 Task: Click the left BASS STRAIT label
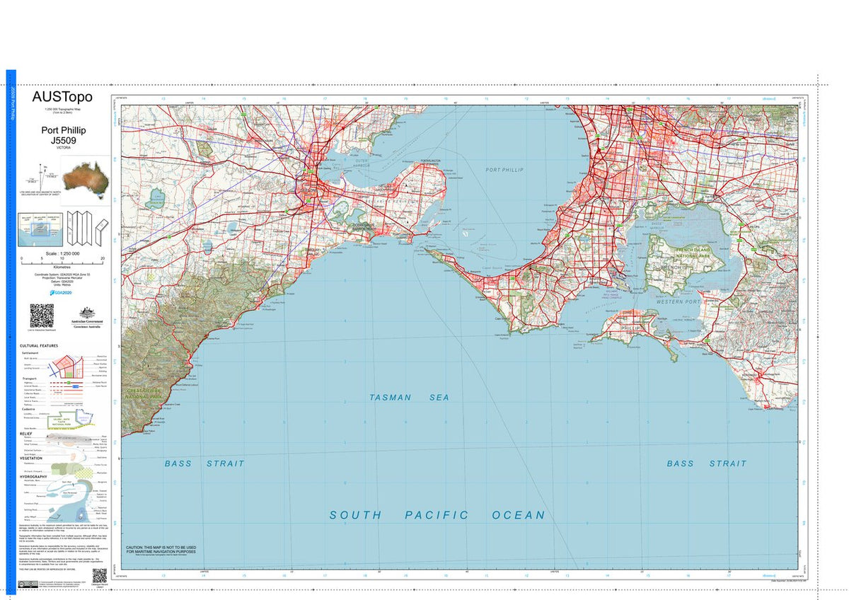pyautogui.click(x=204, y=463)
